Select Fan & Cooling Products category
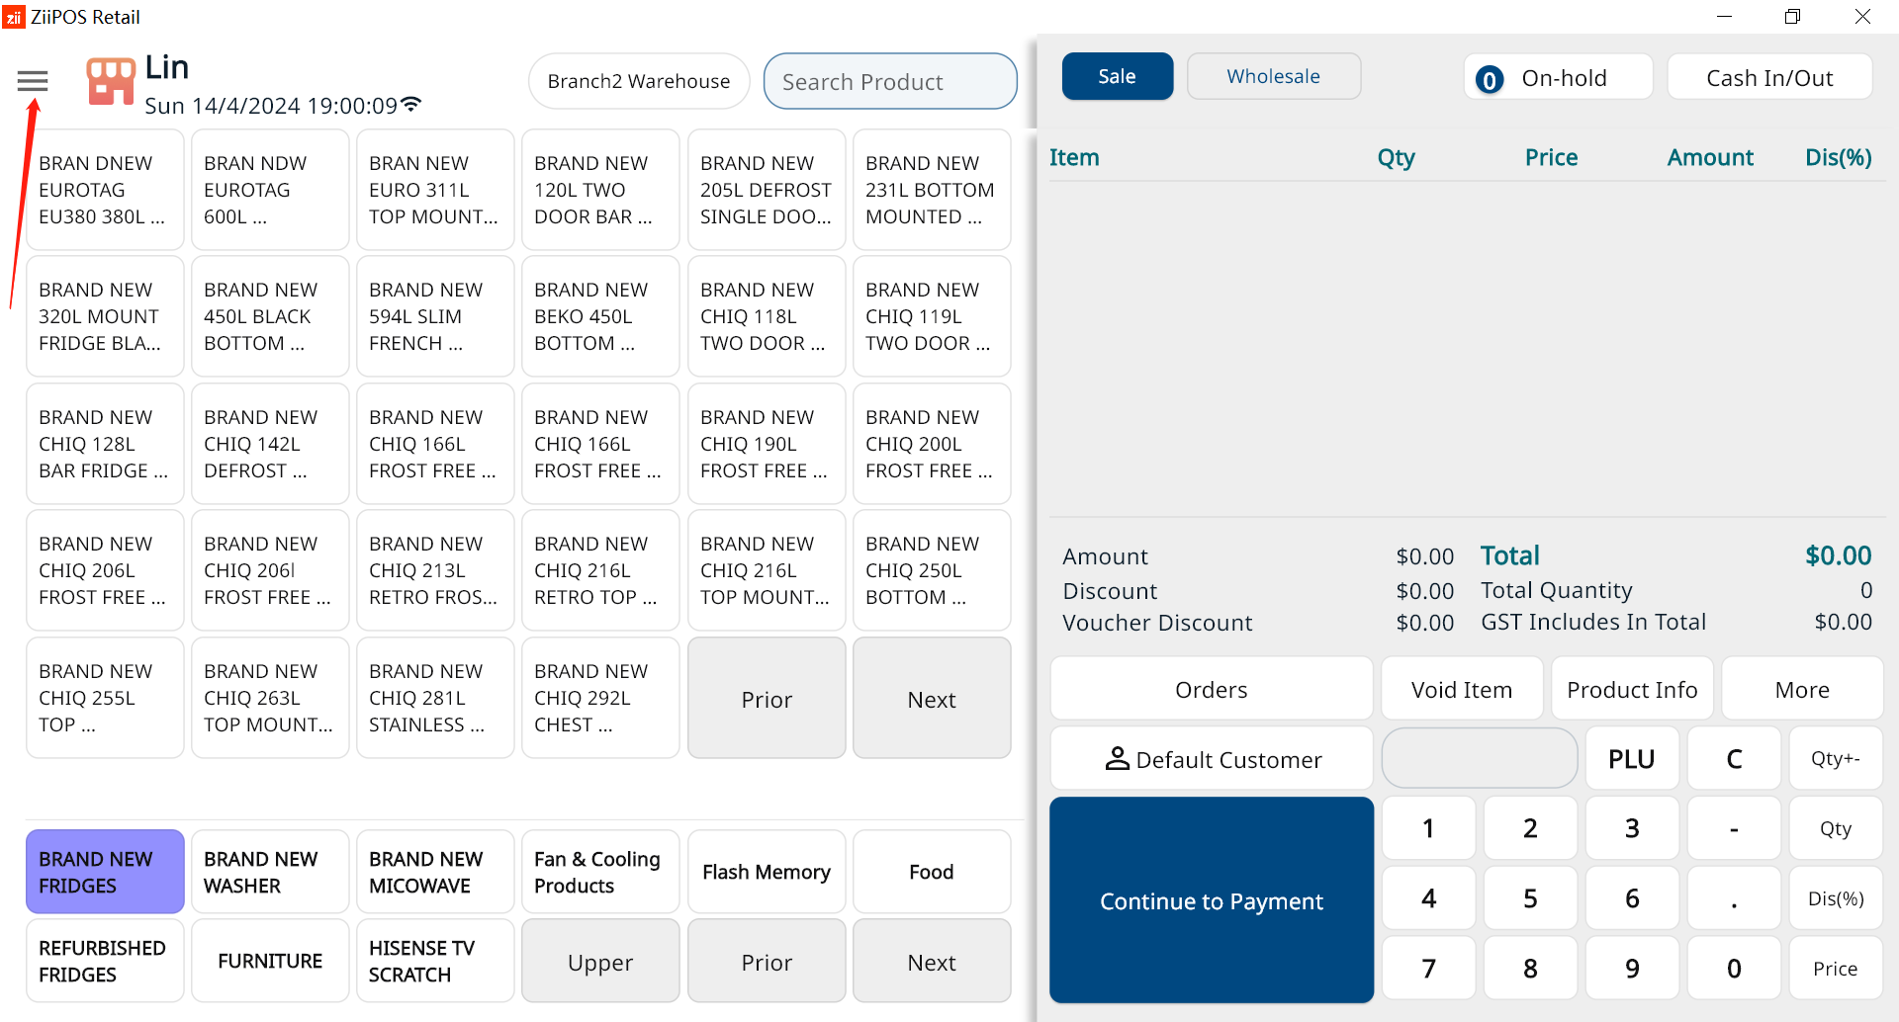 click(600, 872)
